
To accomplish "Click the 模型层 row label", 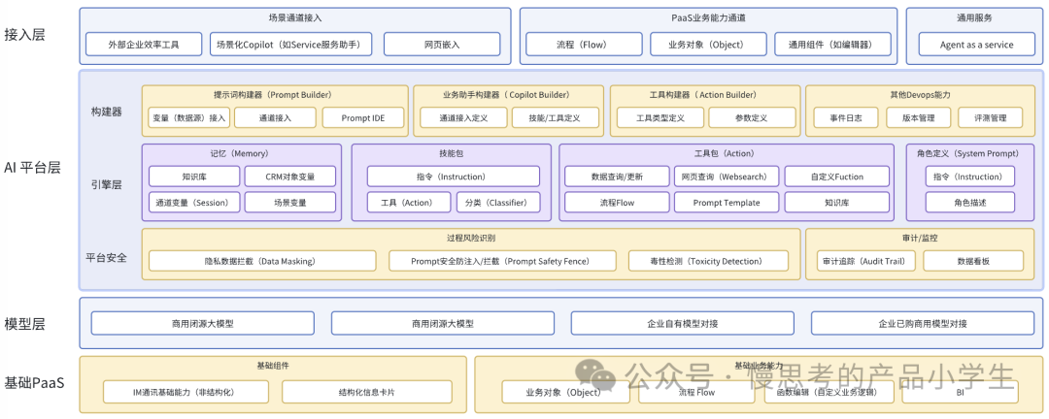I will [x=24, y=324].
